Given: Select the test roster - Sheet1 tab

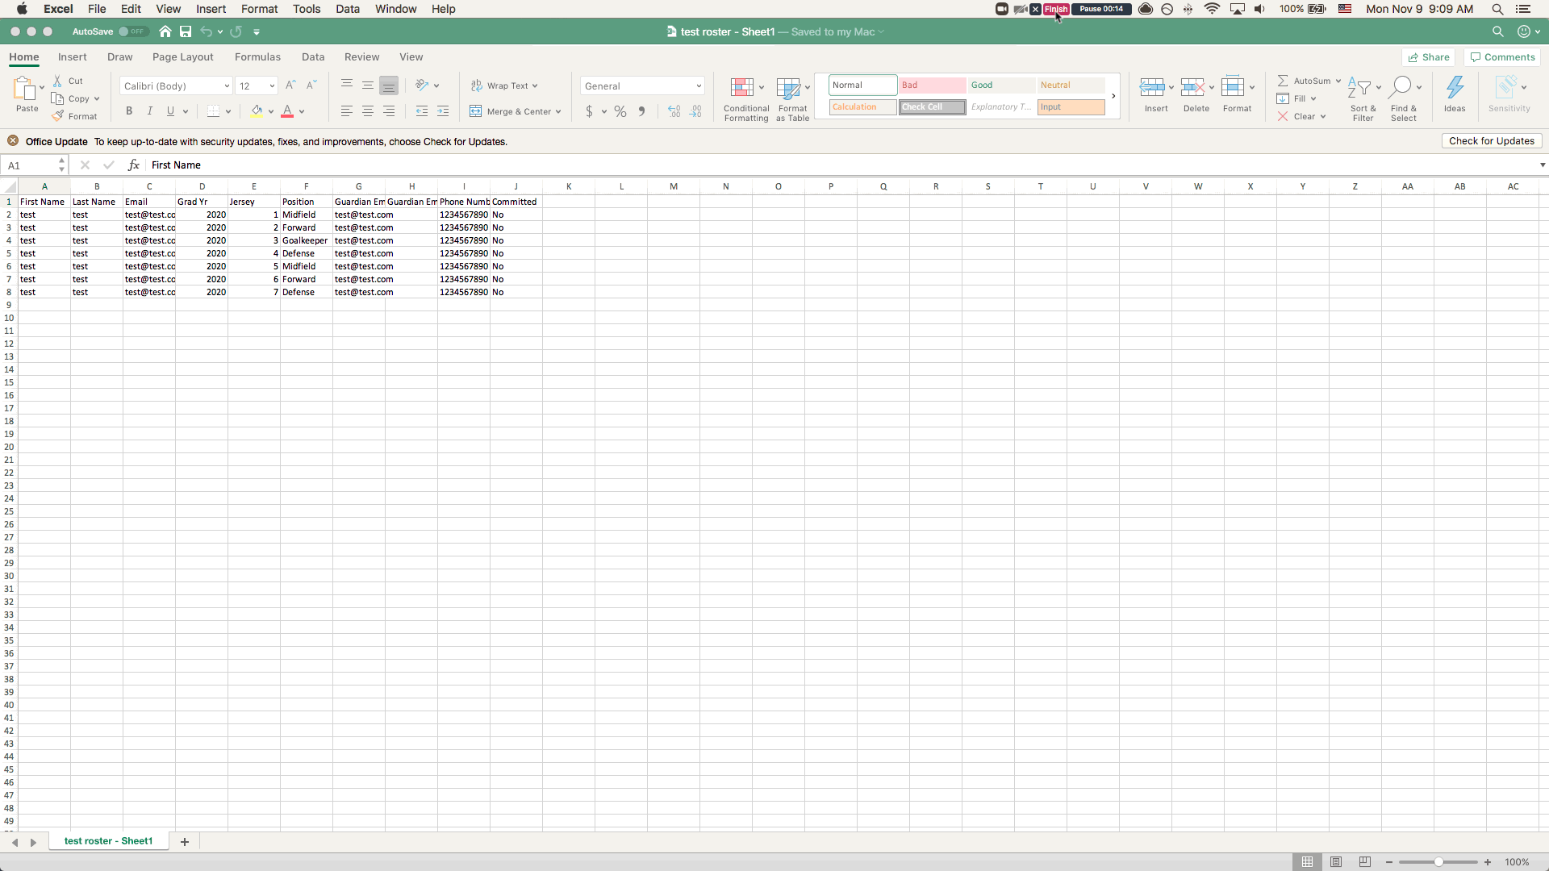Looking at the screenshot, I should click(x=109, y=841).
